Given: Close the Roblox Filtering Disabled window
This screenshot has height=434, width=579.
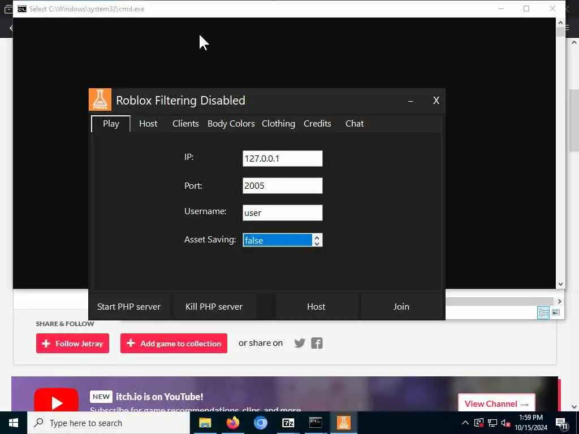Looking at the screenshot, I should coord(436,101).
